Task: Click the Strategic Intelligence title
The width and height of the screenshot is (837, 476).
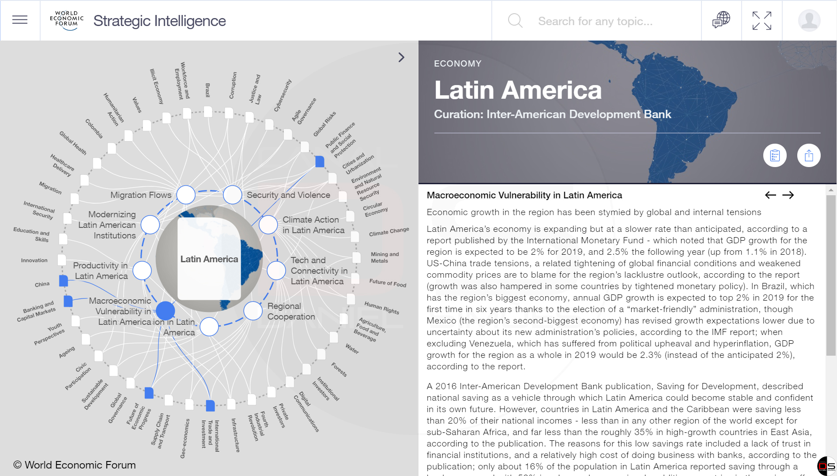Action: click(159, 21)
